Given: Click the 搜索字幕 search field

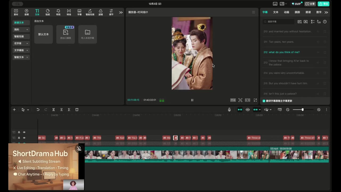Looking at the screenshot, I should [x=279, y=22].
